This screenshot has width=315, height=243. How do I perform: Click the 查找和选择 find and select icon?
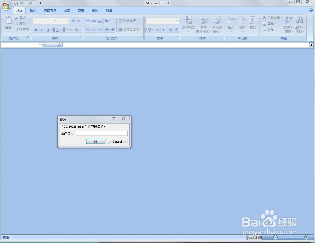(300, 20)
